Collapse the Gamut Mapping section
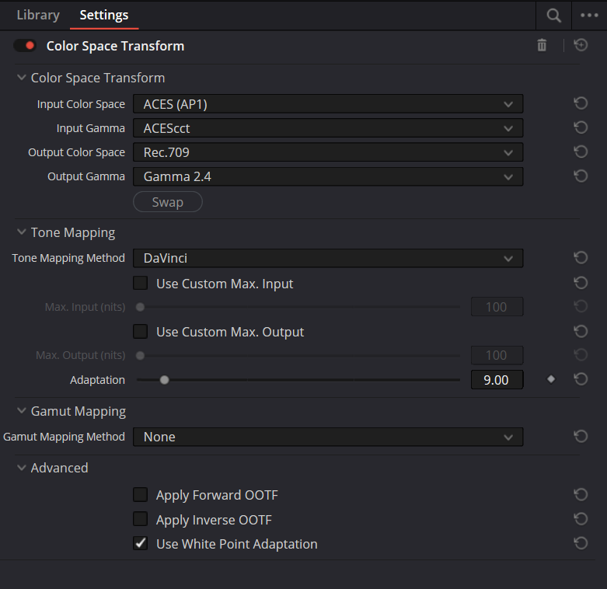Viewport: 607px width, 589px height. pos(22,411)
